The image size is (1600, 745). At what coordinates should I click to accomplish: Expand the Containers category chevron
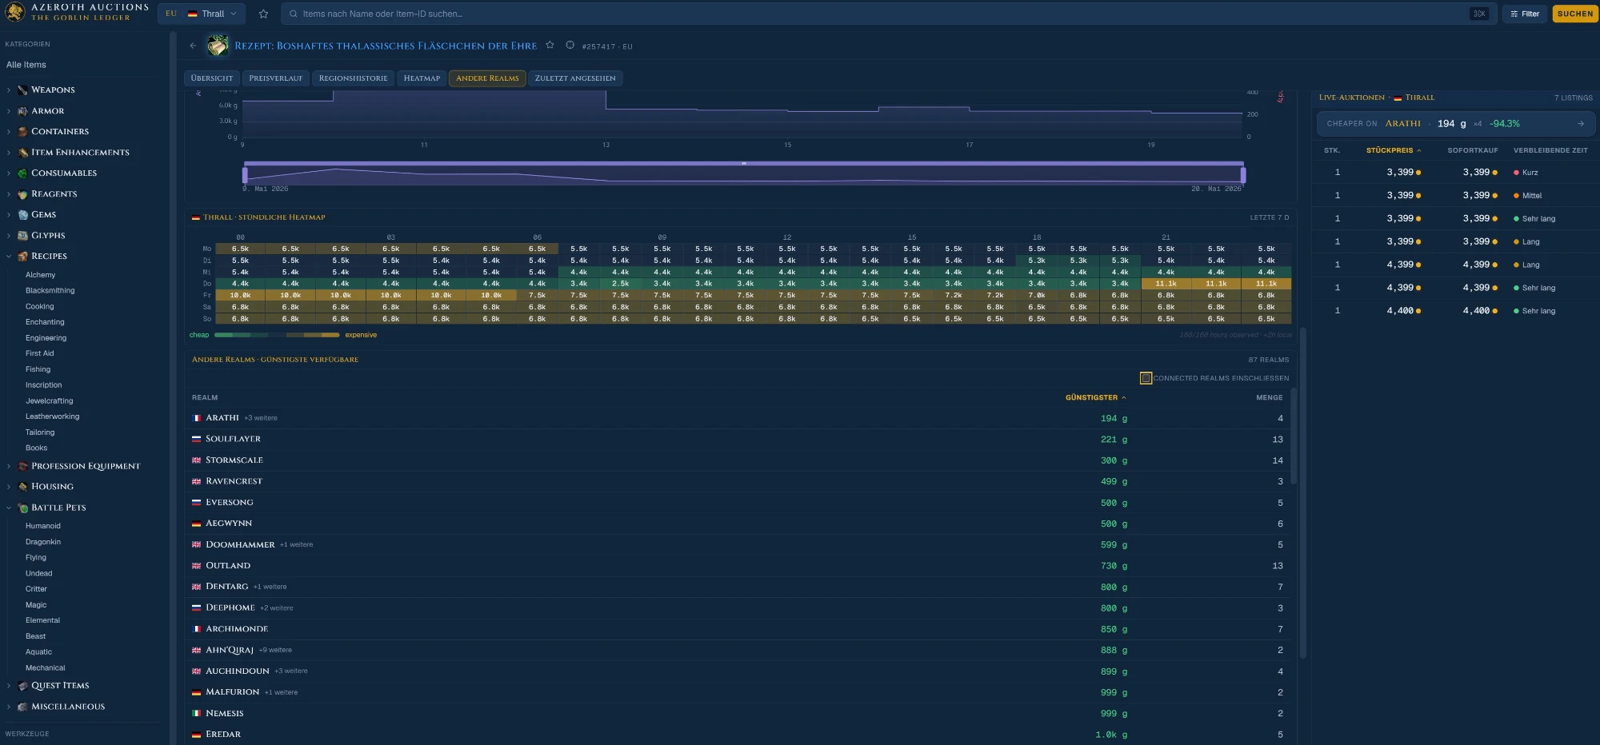9,132
